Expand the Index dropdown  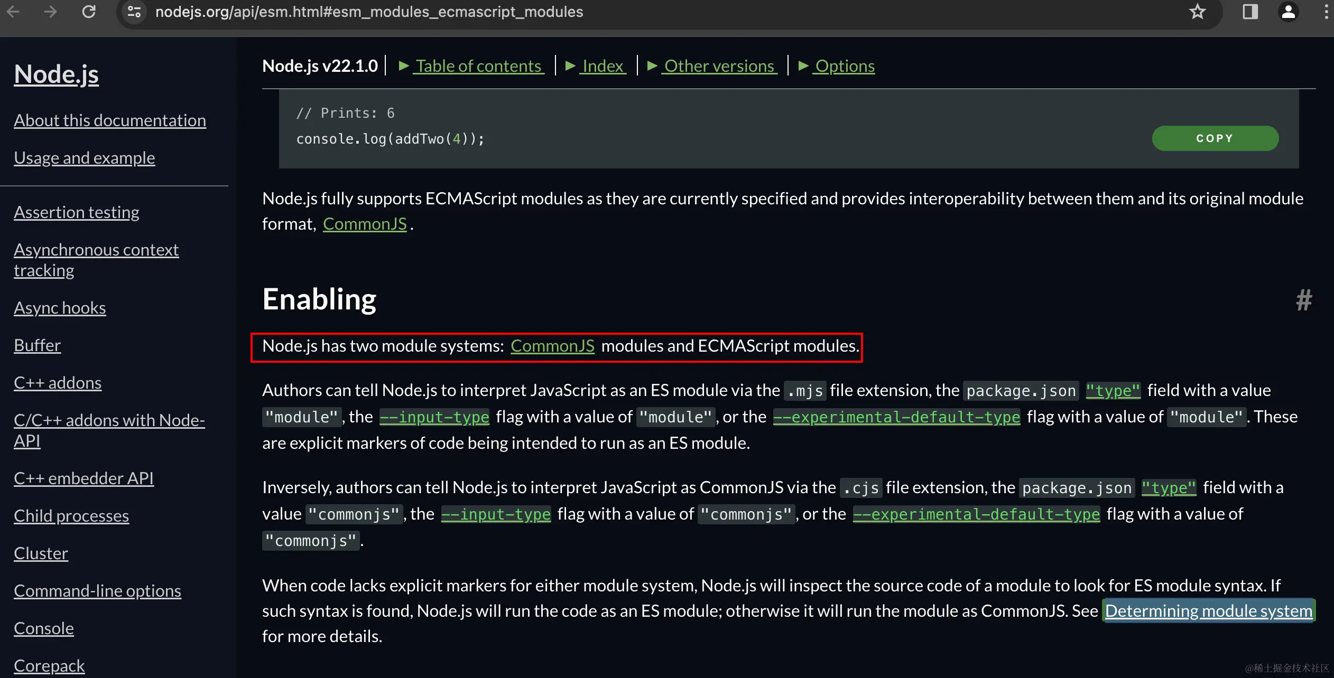pyautogui.click(x=603, y=66)
